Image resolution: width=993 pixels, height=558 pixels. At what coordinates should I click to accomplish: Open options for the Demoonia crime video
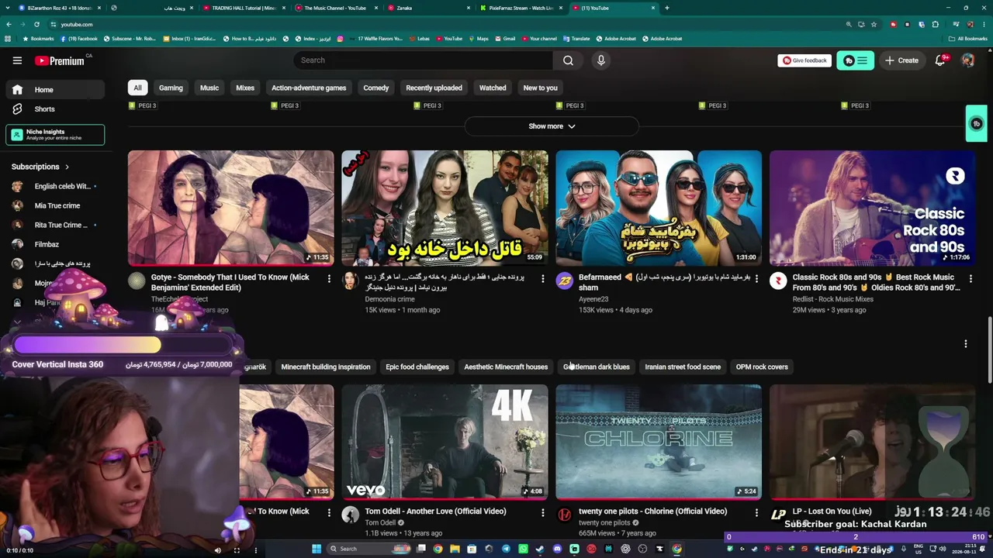543,278
